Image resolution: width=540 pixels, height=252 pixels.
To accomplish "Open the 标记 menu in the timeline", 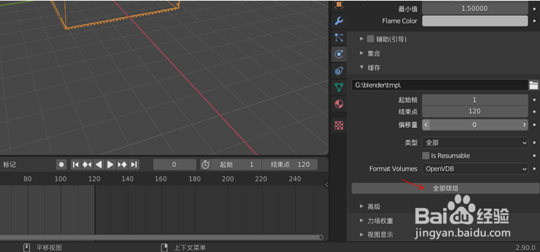I will pos(10,165).
